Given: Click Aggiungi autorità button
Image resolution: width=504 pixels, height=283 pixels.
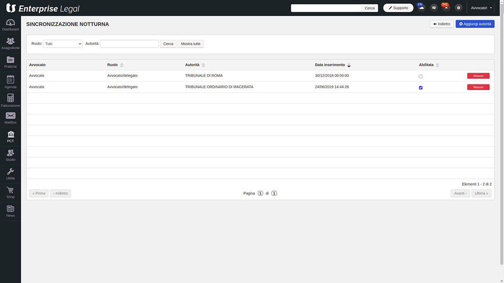Looking at the screenshot, I should coord(475,24).
